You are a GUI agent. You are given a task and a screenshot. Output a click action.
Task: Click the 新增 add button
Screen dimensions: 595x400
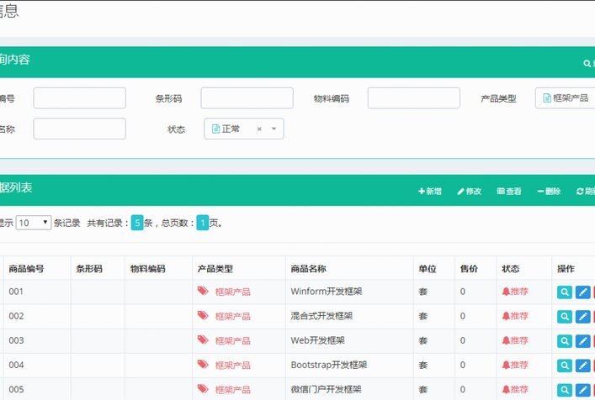click(430, 192)
